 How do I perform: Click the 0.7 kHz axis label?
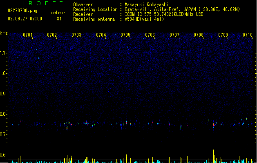(x=3, y=134)
